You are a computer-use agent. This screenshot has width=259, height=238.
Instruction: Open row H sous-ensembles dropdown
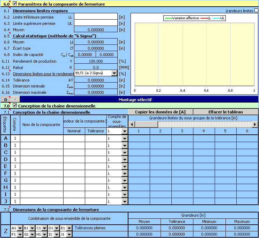click(125, 188)
